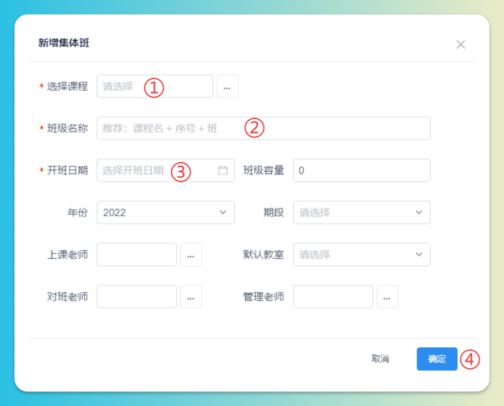Click the 管理老师 input box
This screenshot has height=406, width=504.
tap(333, 296)
